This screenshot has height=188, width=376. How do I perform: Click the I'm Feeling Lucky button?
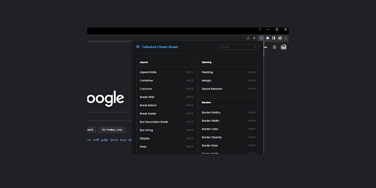coord(112,130)
